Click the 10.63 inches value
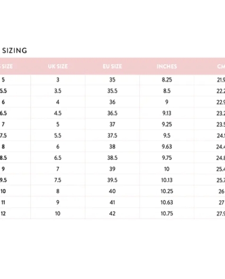Image resolution: width=225 pixels, height=279 pixels. [x=167, y=202]
